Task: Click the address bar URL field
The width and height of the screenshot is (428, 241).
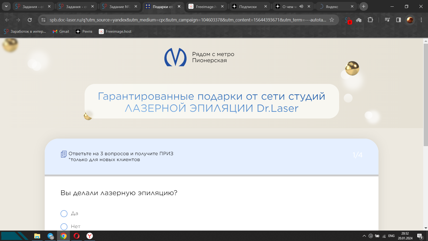Action: coord(188,20)
